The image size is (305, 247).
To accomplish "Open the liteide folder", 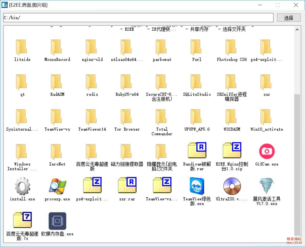I will tap(21, 47).
